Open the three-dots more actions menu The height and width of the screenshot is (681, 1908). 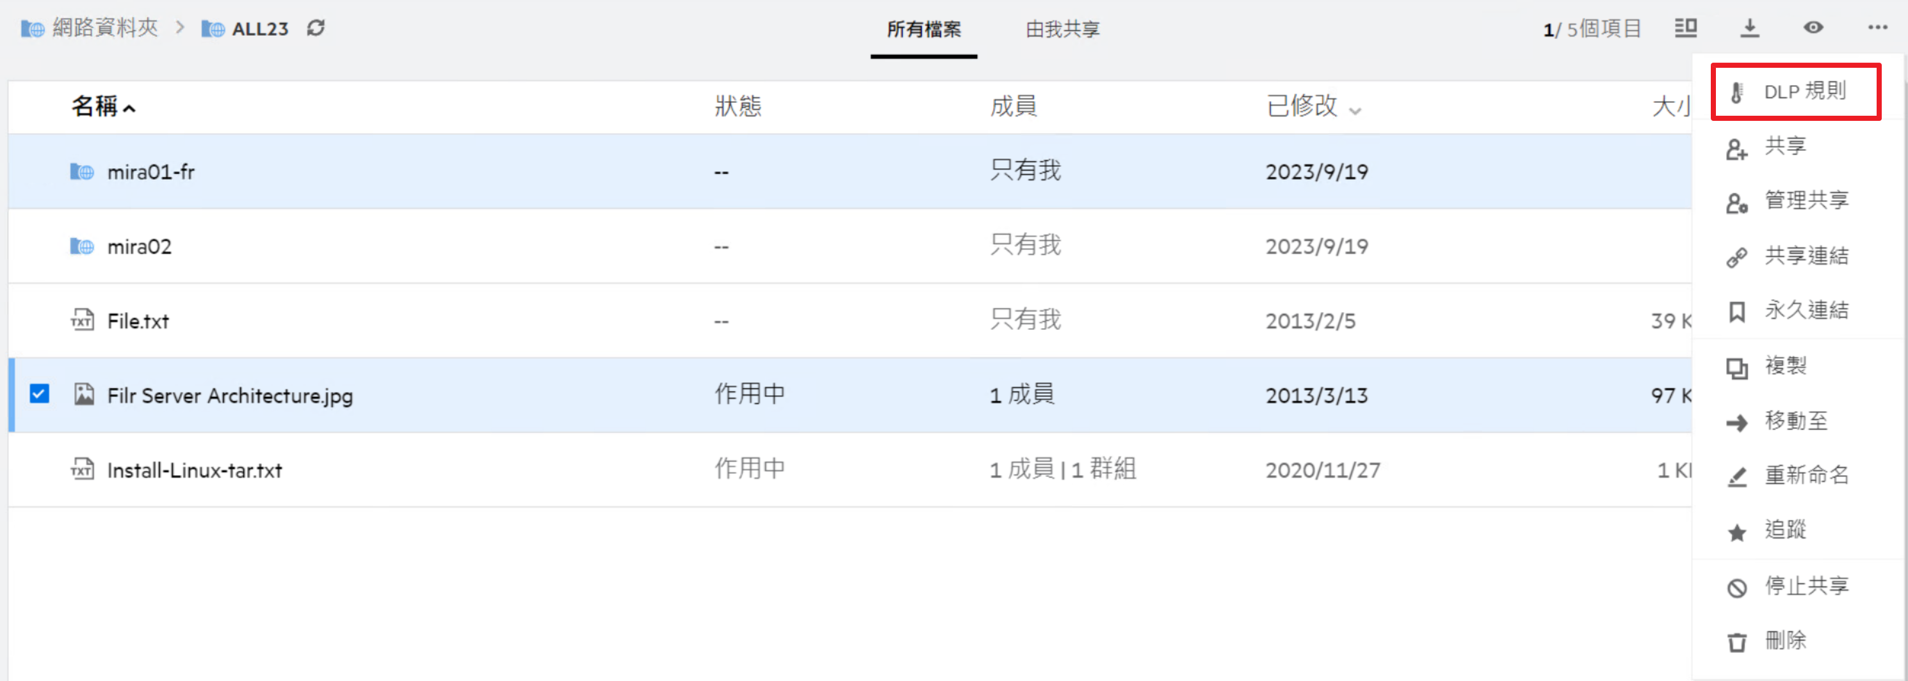[1877, 28]
